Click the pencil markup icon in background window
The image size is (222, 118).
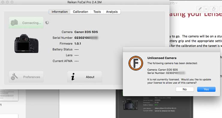click(x=200, y=9)
